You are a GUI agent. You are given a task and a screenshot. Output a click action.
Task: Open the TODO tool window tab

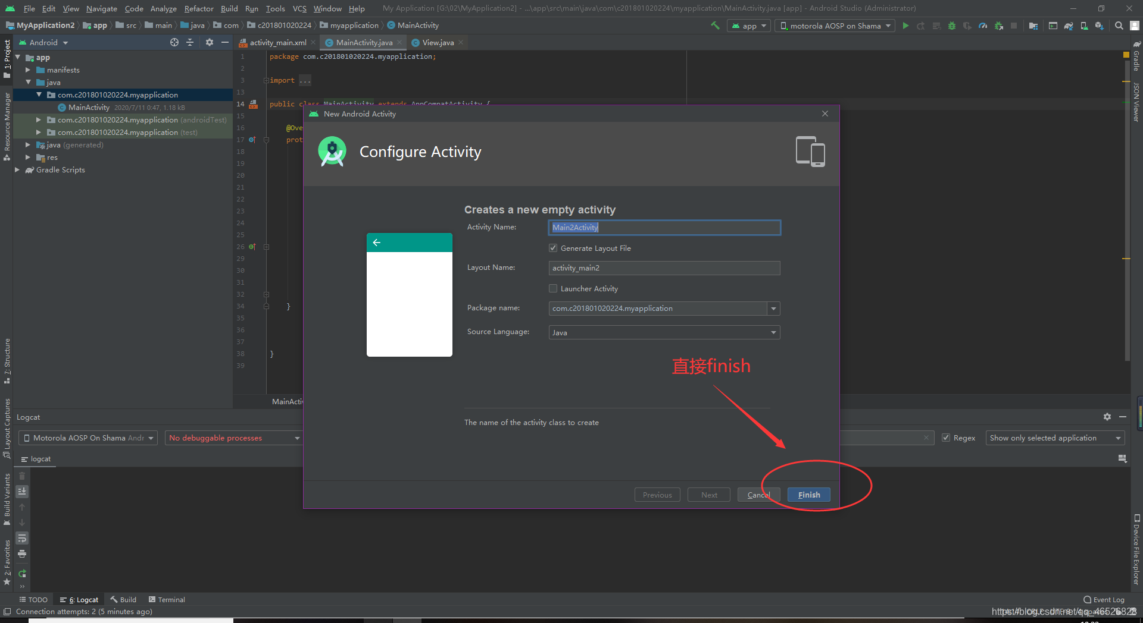click(x=33, y=599)
